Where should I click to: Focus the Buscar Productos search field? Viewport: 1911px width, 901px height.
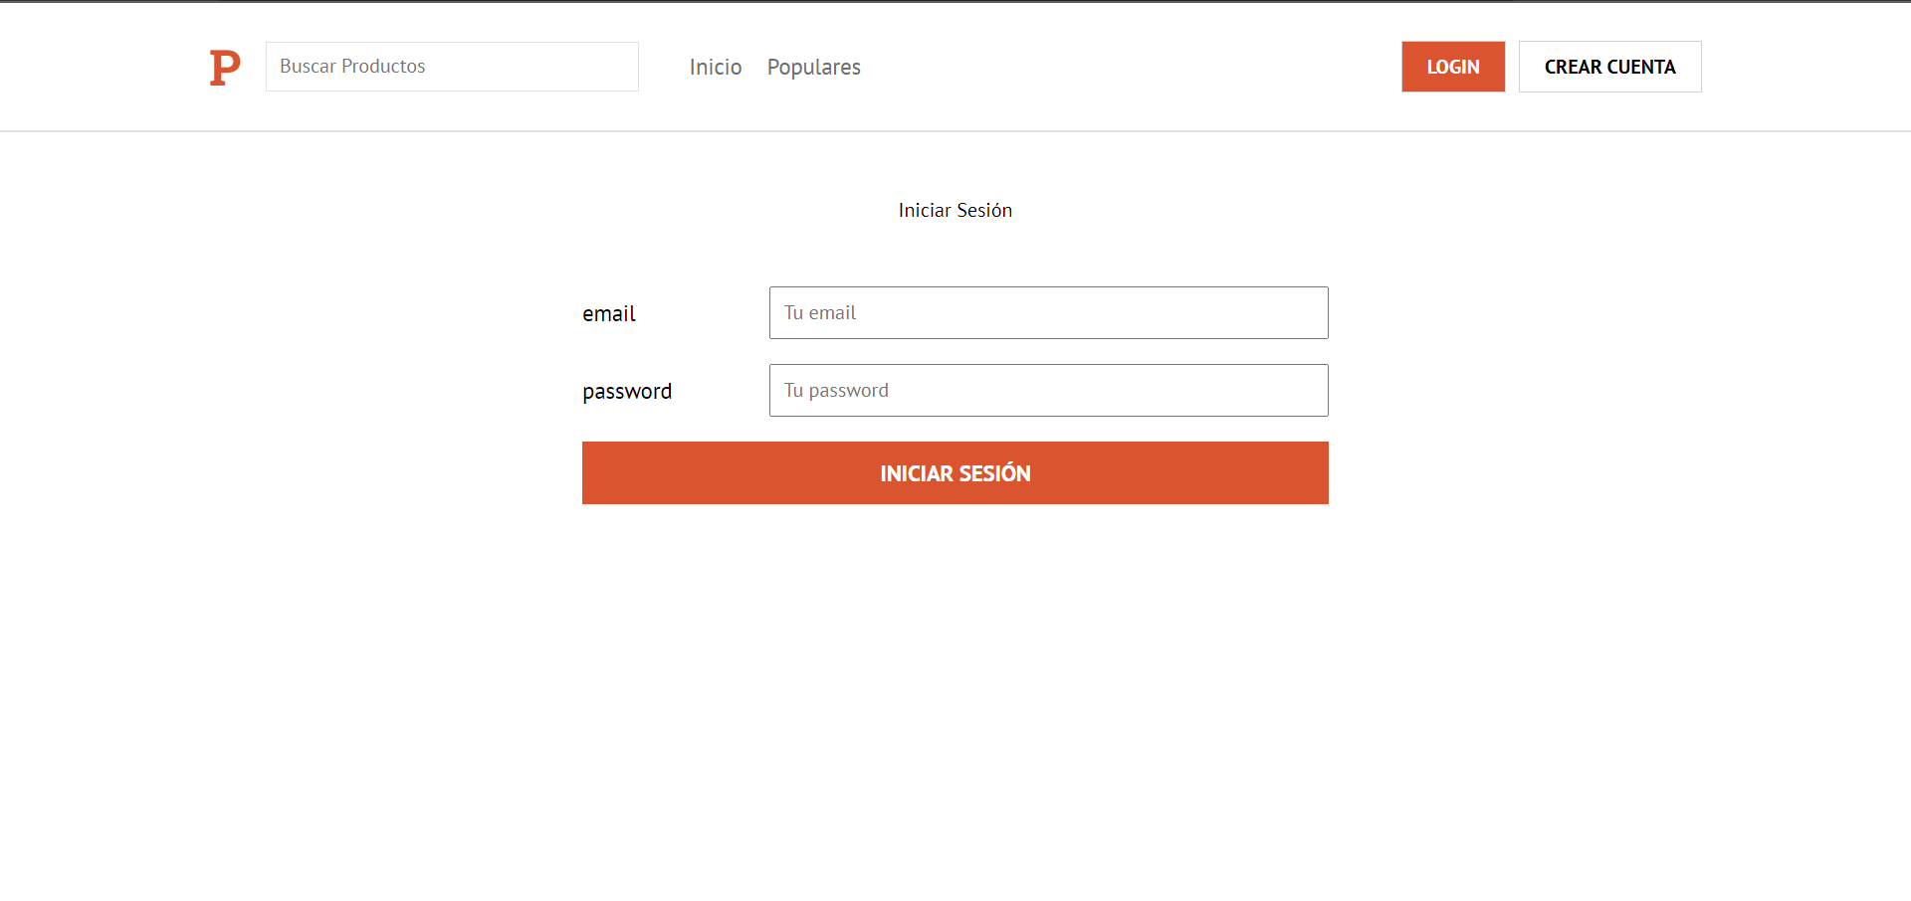[x=452, y=67]
